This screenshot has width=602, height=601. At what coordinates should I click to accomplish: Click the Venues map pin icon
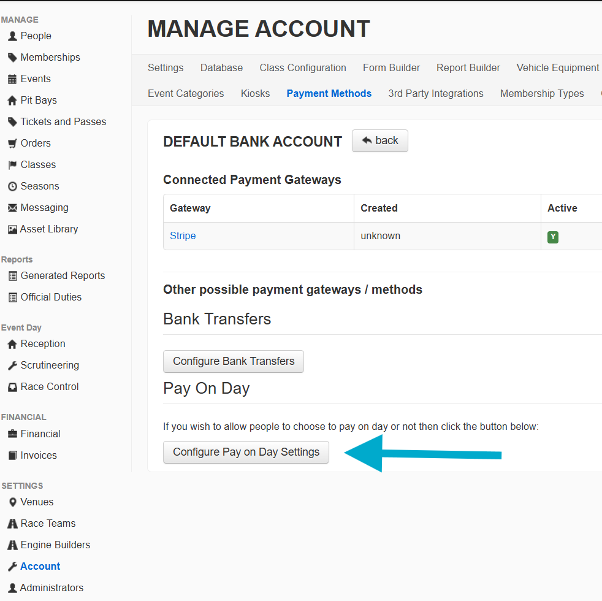12,502
